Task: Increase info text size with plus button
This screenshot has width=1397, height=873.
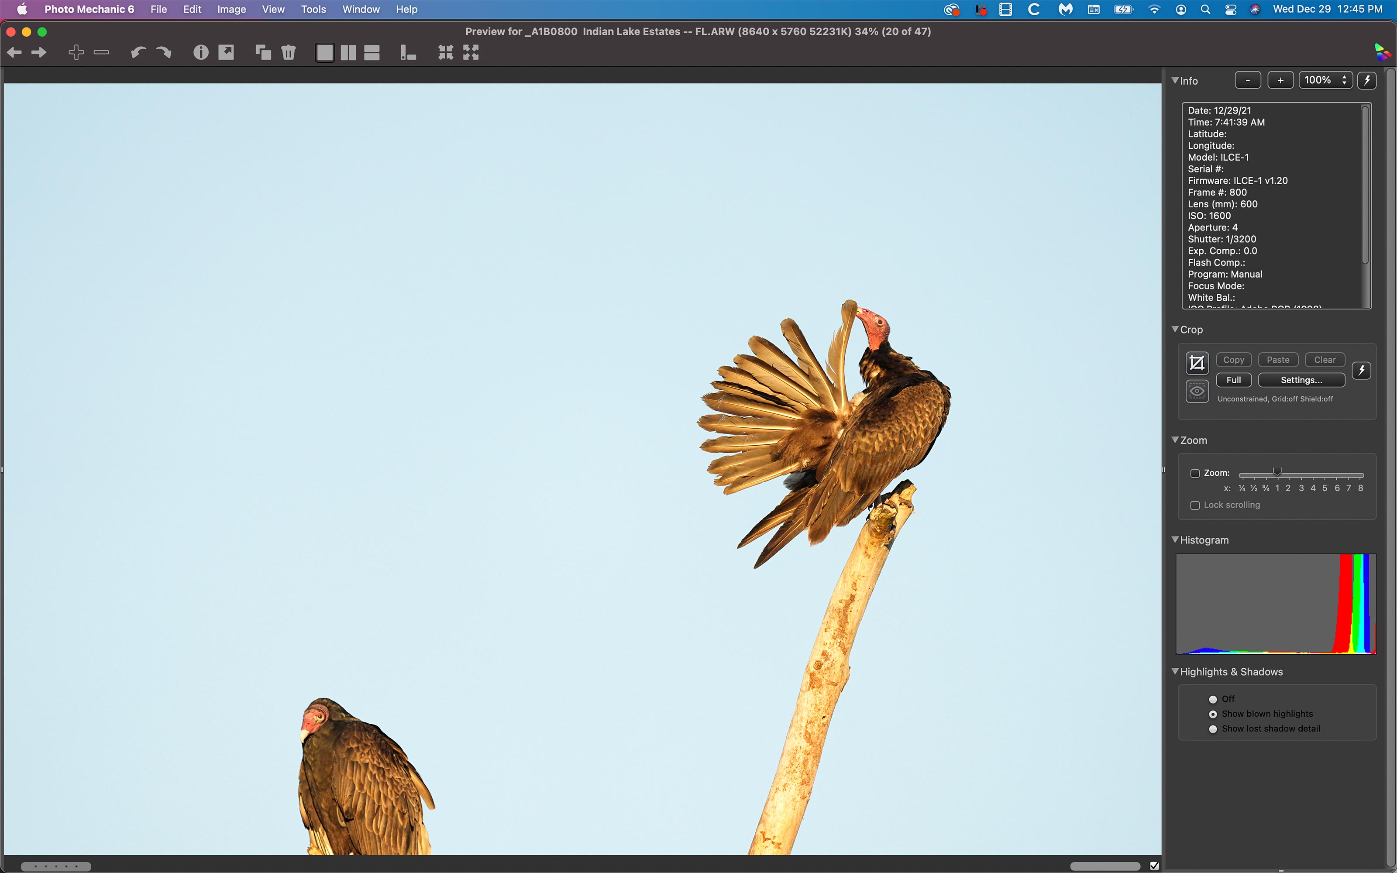Action: click(x=1280, y=80)
